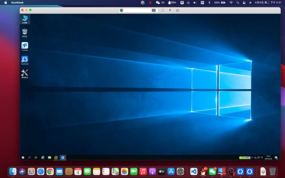Open the Trash in the Dock
The width and height of the screenshot is (285, 178).
click(x=272, y=171)
